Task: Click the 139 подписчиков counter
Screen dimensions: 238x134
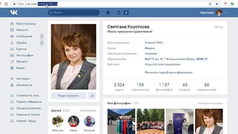Action: click(x=140, y=87)
